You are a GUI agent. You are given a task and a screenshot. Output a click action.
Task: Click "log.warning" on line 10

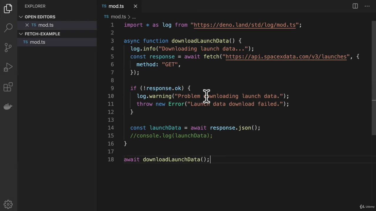[x=154, y=96]
